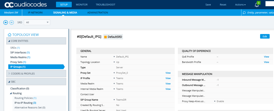Image resolution: width=274 pixels, height=111 pixels.
Task: Open the IP Network menu
Action: pyautogui.click(x=36, y=13)
